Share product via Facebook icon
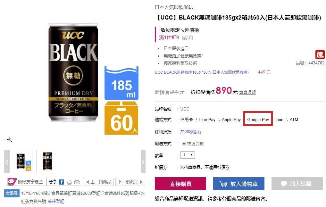This screenshot has height=207, width=326. pyautogui.click(x=62, y=182)
